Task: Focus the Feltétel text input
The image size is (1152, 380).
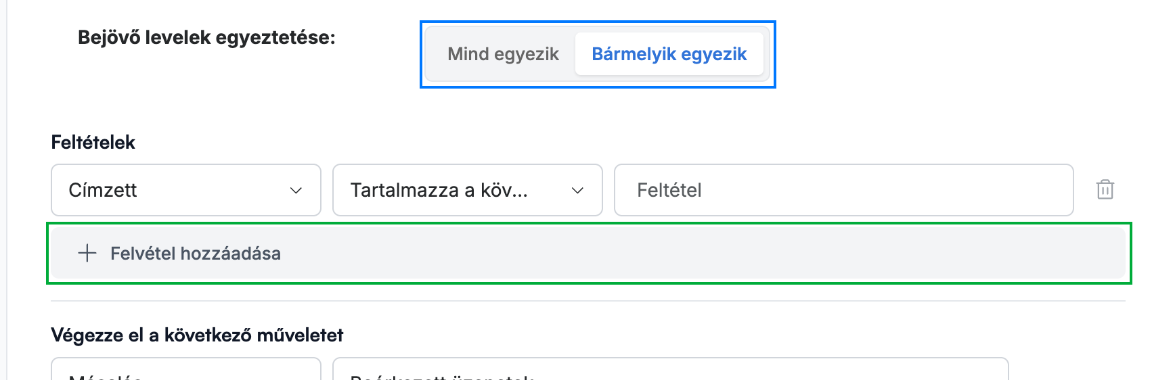Action: coord(844,190)
